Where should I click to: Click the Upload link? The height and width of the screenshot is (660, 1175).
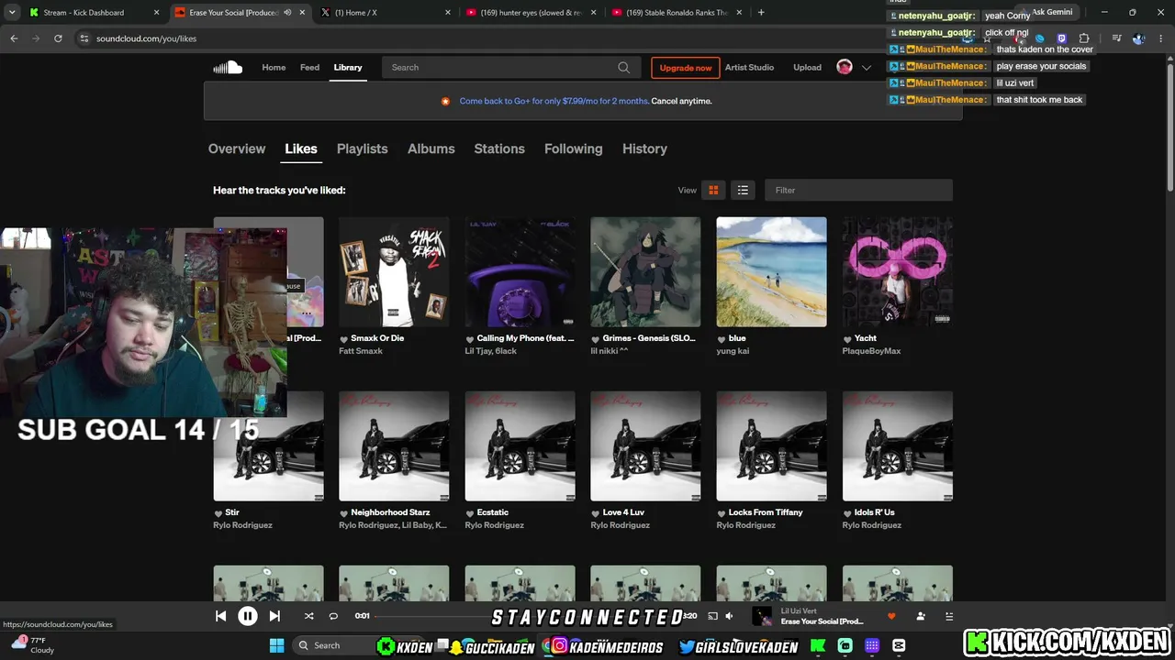point(808,67)
